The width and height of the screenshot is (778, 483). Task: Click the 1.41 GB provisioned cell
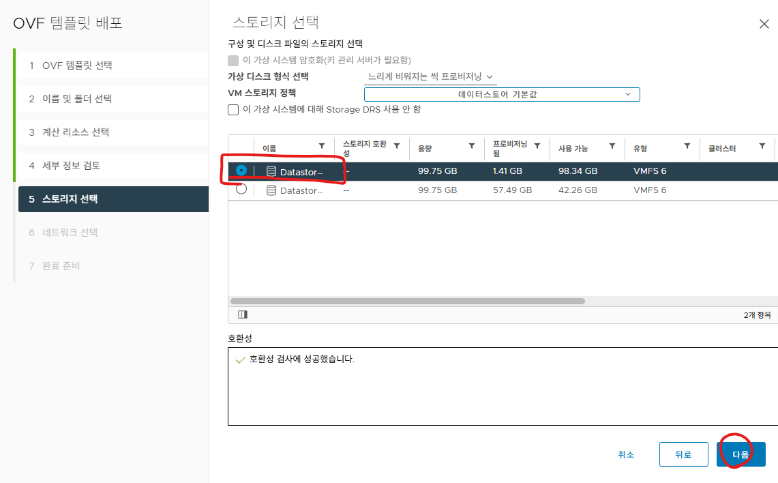tap(507, 171)
